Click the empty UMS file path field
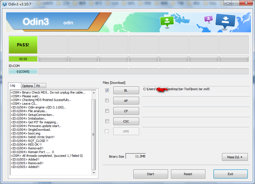The image size is (255, 184). (195, 131)
